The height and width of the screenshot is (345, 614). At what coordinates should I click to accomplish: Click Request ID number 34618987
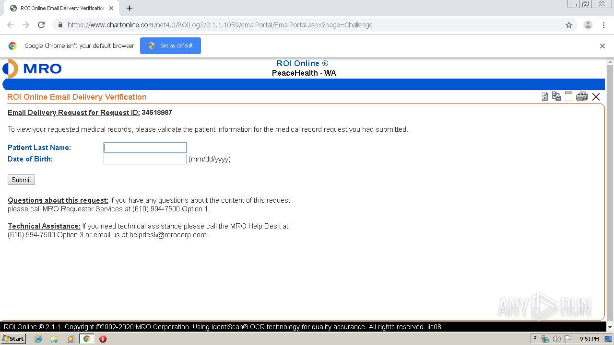(x=157, y=113)
